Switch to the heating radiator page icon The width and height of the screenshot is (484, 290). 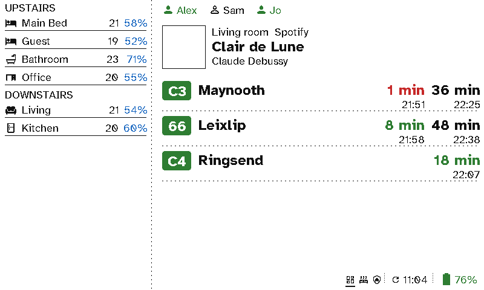tap(364, 280)
